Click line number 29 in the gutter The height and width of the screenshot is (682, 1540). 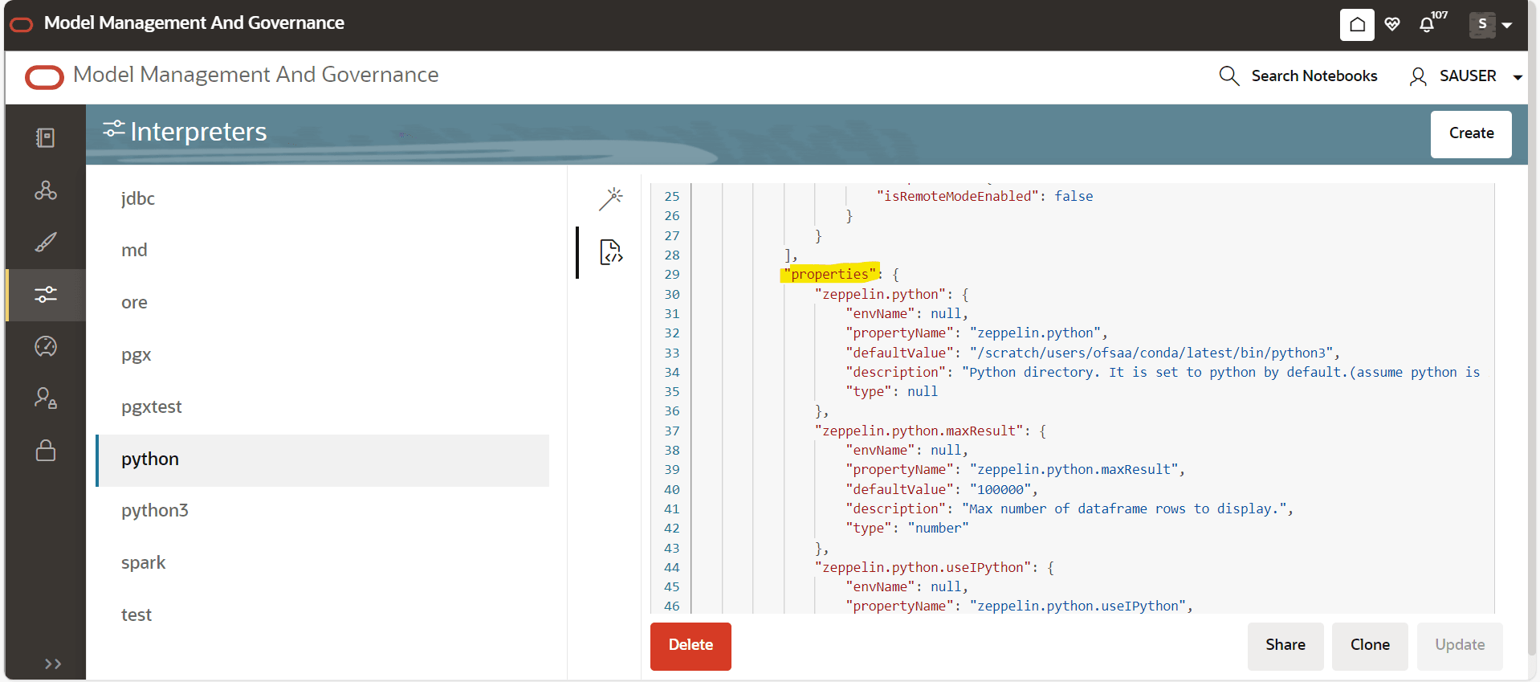672,274
